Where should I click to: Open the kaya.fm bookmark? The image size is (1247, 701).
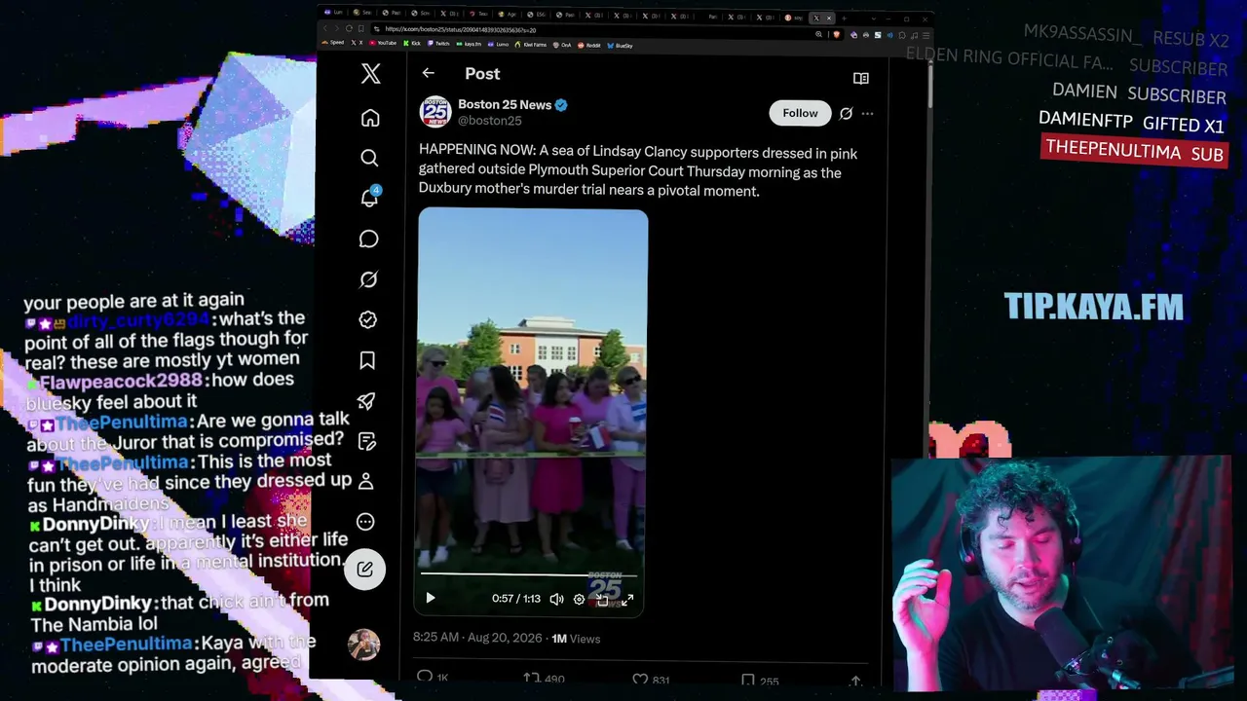[469, 45]
